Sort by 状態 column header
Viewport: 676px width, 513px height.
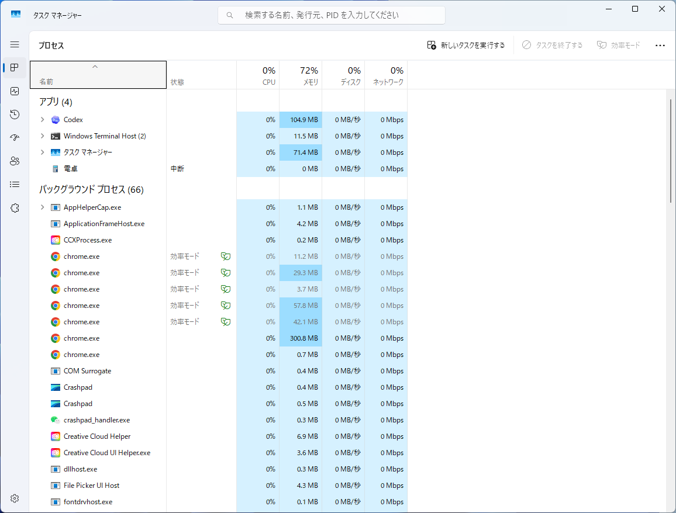tap(201, 75)
